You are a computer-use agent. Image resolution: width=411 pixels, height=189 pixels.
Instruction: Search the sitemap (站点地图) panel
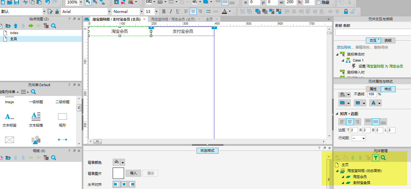(x=54, y=26)
